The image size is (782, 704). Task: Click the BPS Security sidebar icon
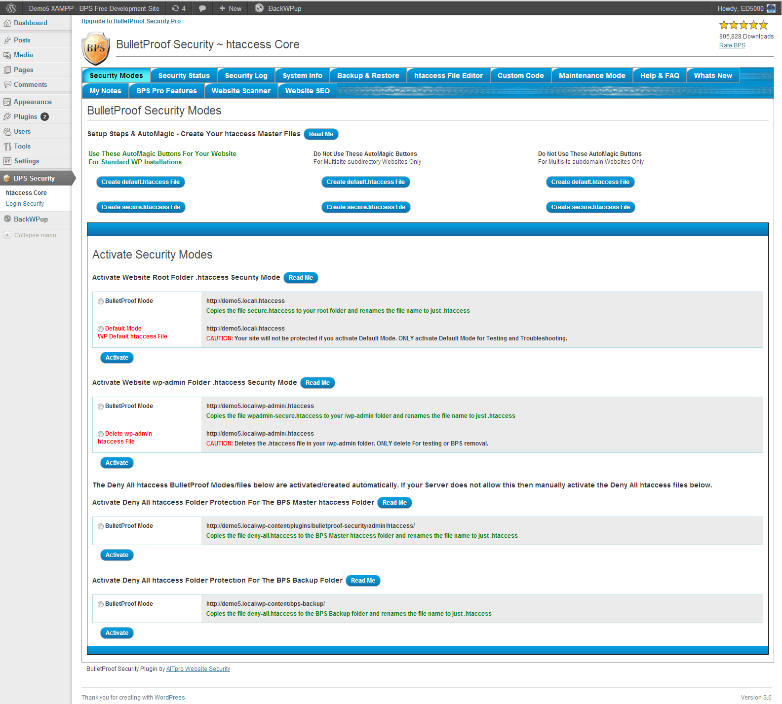coord(7,179)
